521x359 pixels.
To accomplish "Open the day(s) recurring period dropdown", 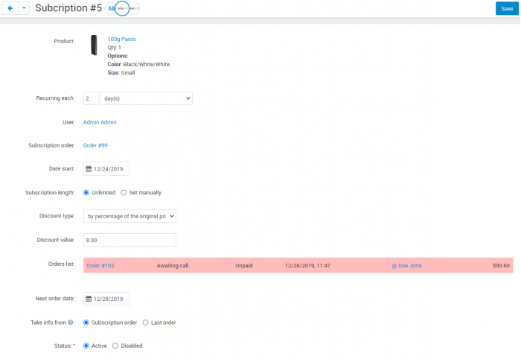I will 146,98.
